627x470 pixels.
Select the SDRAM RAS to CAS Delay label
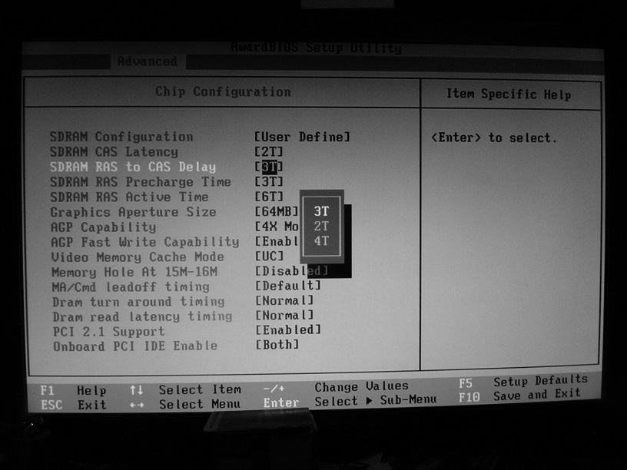point(133,167)
